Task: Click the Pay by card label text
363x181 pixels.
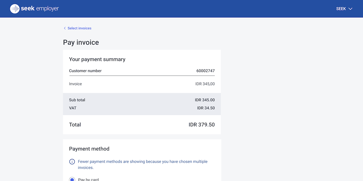Action: (x=88, y=179)
